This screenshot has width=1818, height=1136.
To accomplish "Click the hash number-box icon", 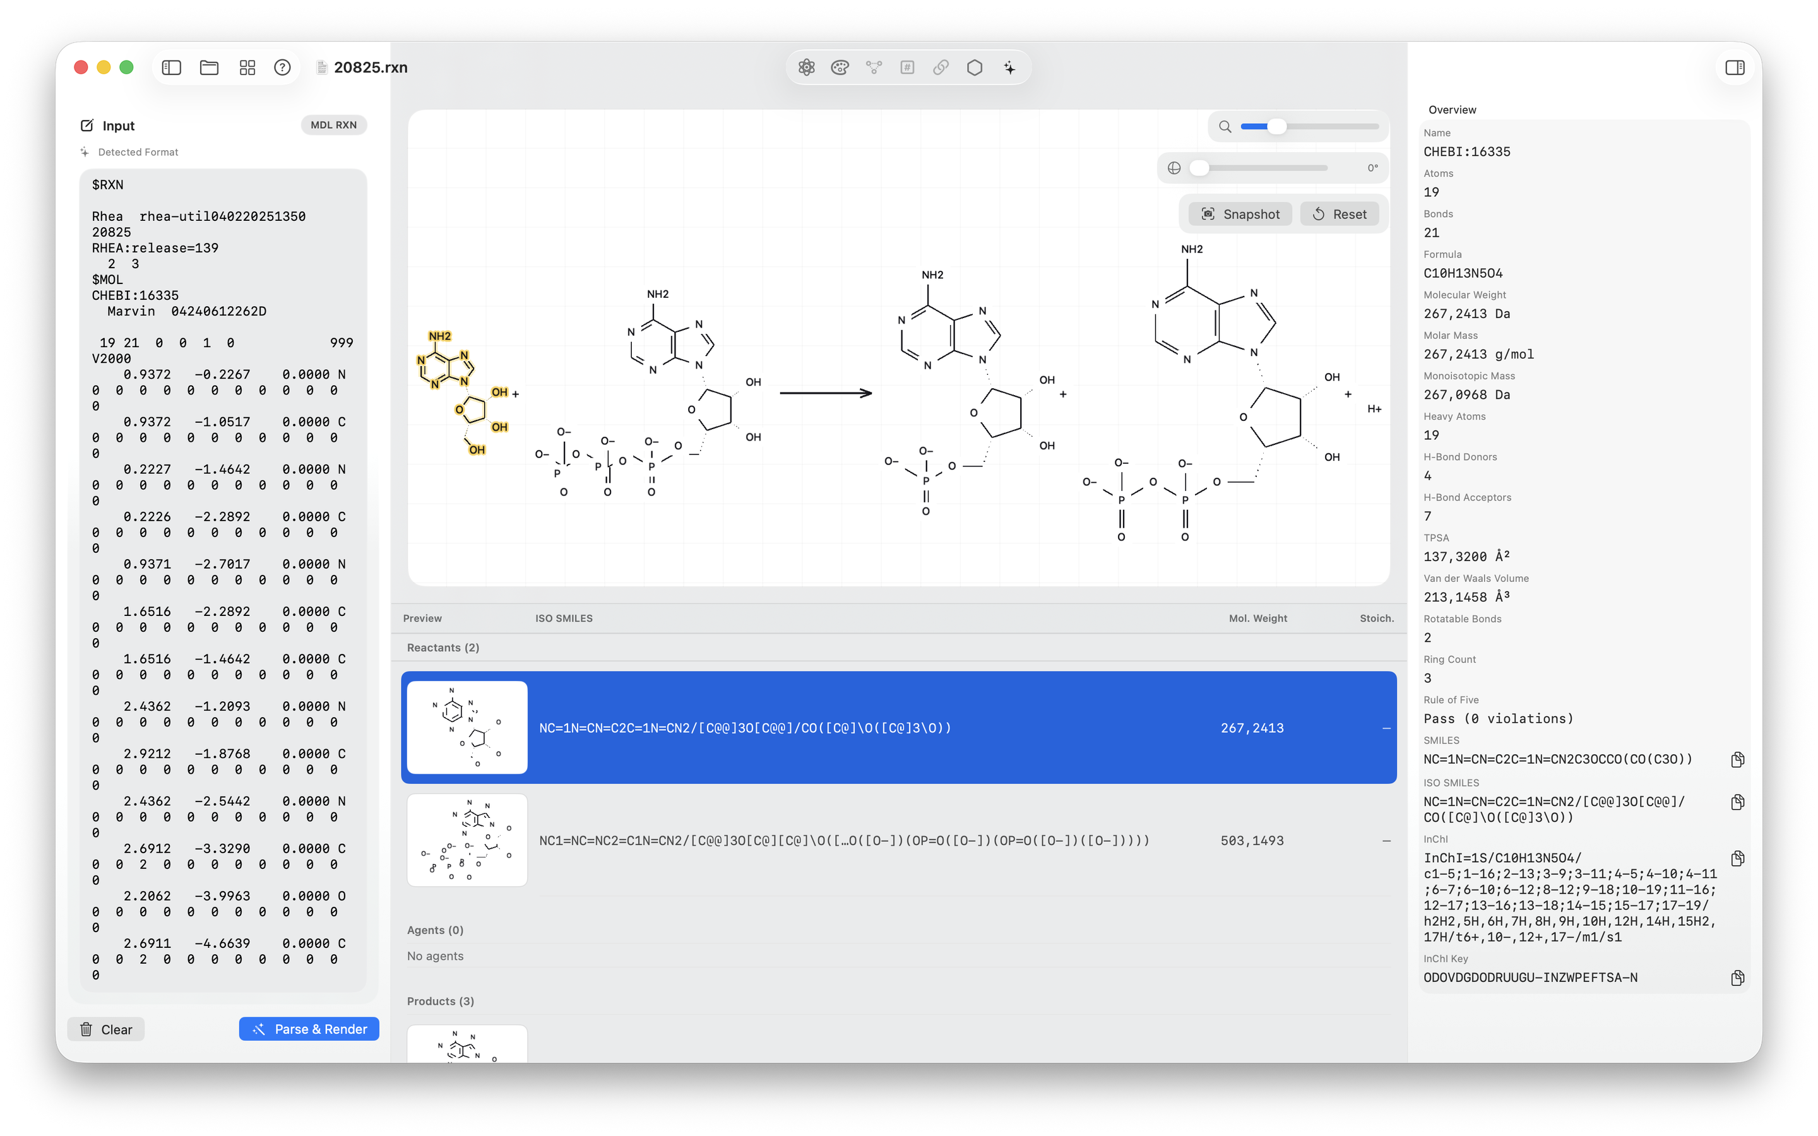I will (x=908, y=68).
